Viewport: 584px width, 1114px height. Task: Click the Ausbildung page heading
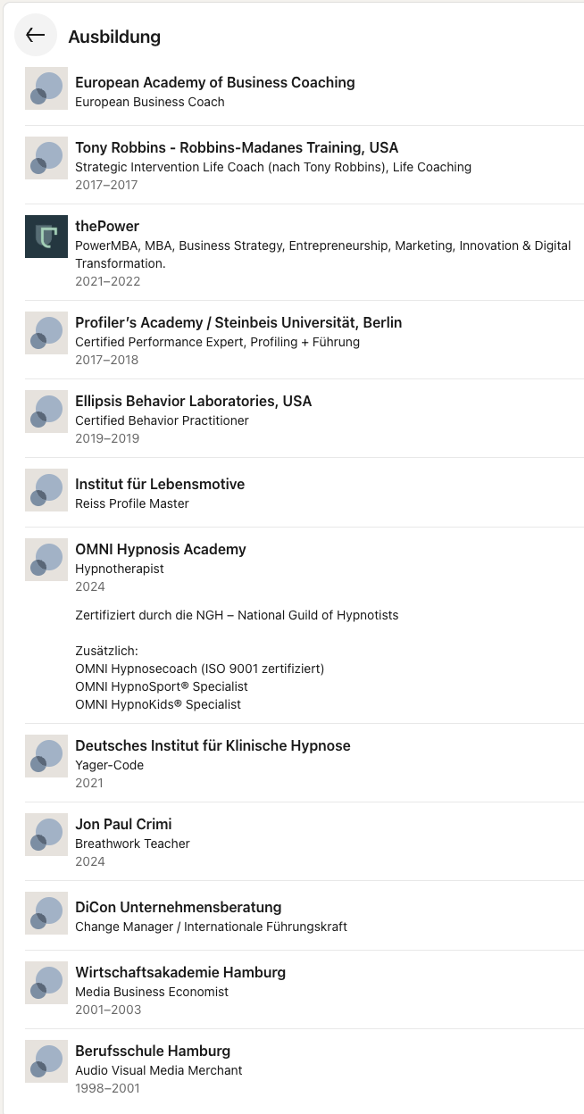coord(114,37)
